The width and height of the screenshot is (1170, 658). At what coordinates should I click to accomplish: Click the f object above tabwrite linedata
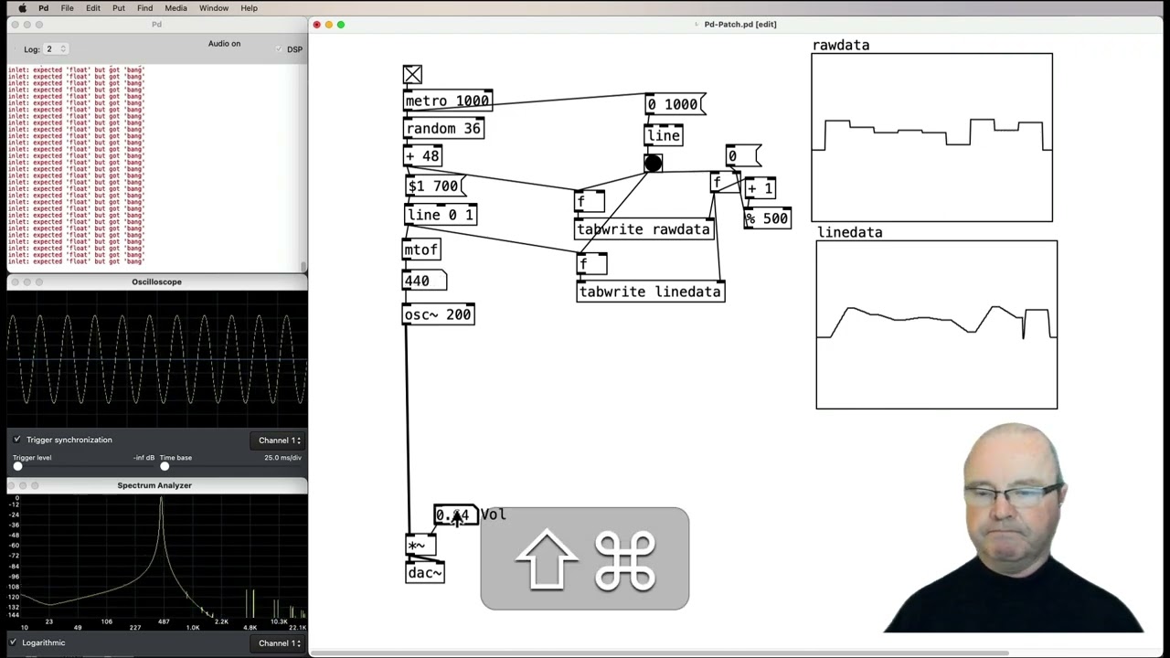pos(591,264)
